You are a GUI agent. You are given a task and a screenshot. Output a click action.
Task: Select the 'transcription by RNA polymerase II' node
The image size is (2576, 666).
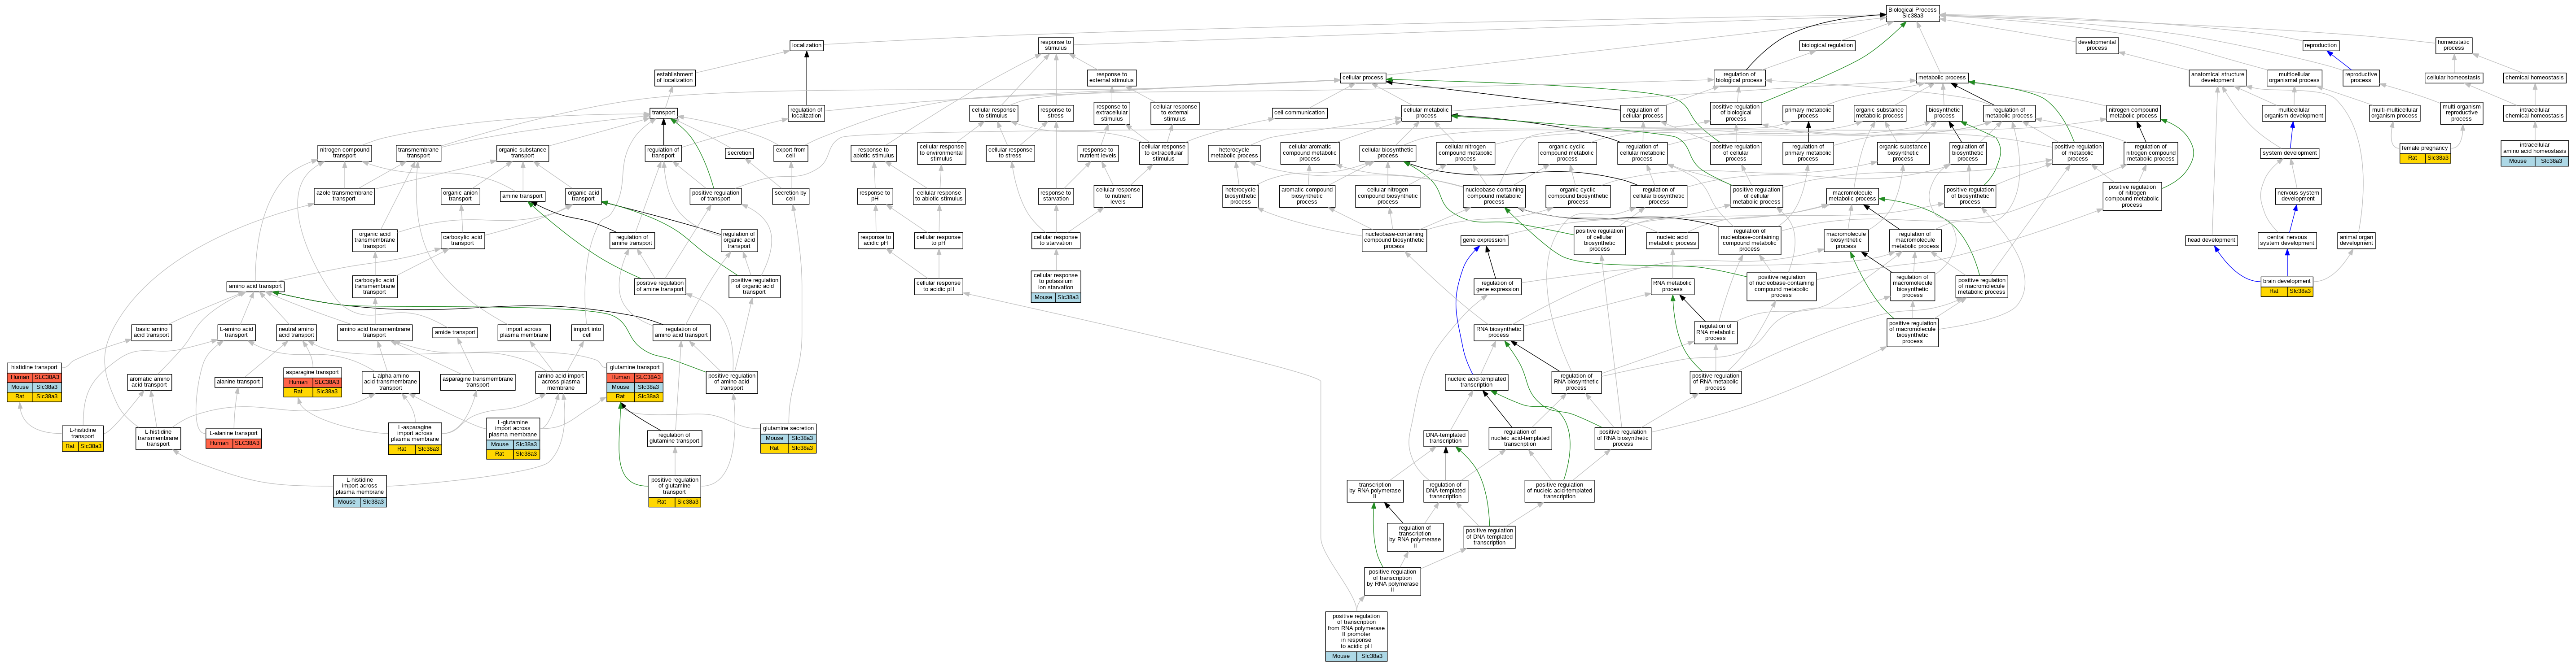[1374, 490]
